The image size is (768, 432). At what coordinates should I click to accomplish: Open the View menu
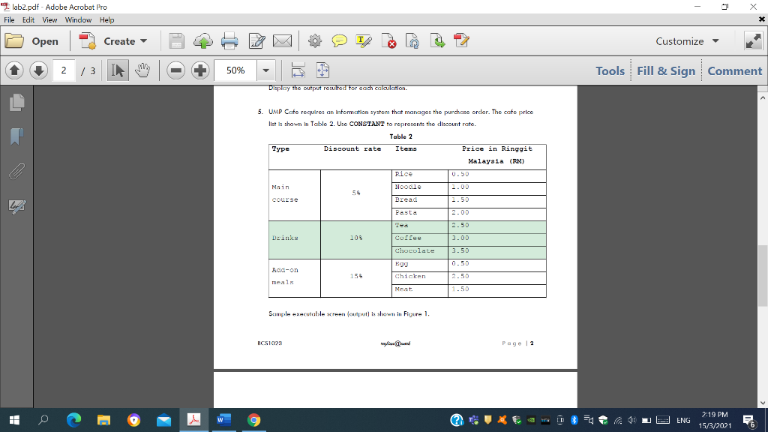coord(49,20)
